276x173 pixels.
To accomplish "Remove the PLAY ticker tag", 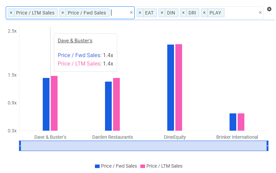I will point(204,13).
